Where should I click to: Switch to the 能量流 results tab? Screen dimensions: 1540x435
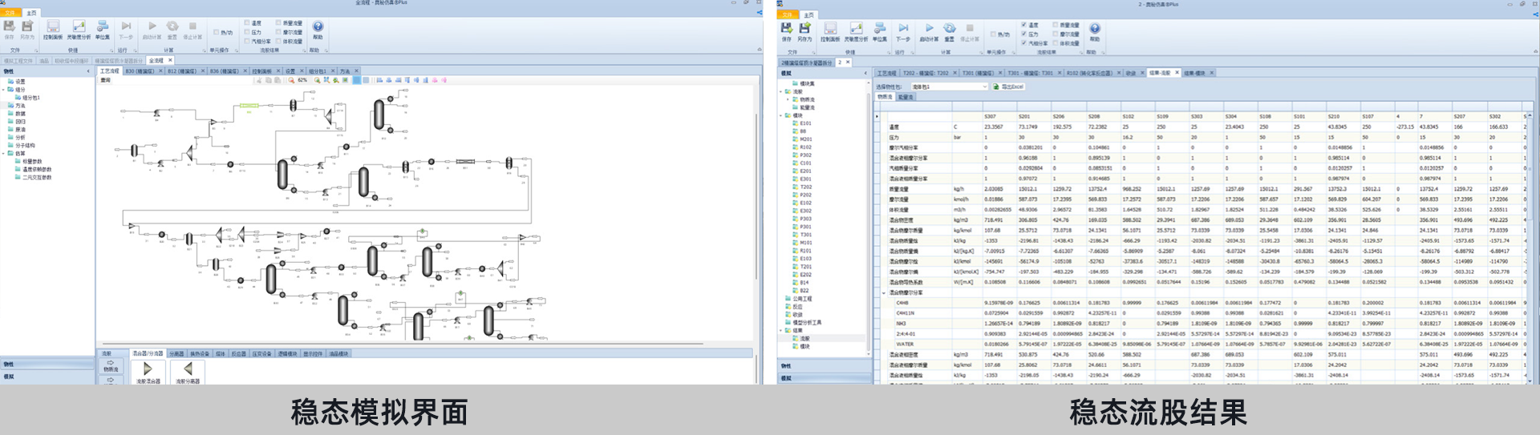point(906,97)
